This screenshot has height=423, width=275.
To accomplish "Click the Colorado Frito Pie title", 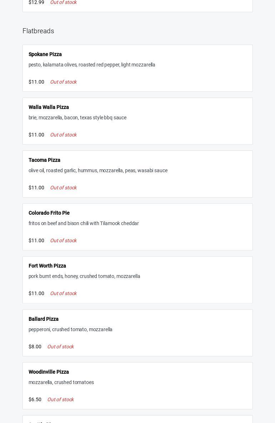I will click(49, 213).
